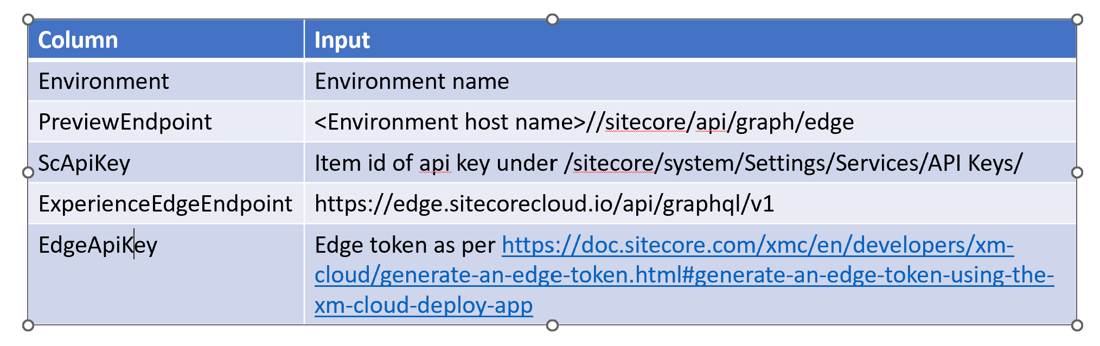Click the 'Edge token as per' text
This screenshot has height=346, width=1100.
pyautogui.click(x=405, y=245)
